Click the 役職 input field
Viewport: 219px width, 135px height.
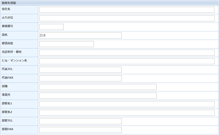tap(98, 87)
